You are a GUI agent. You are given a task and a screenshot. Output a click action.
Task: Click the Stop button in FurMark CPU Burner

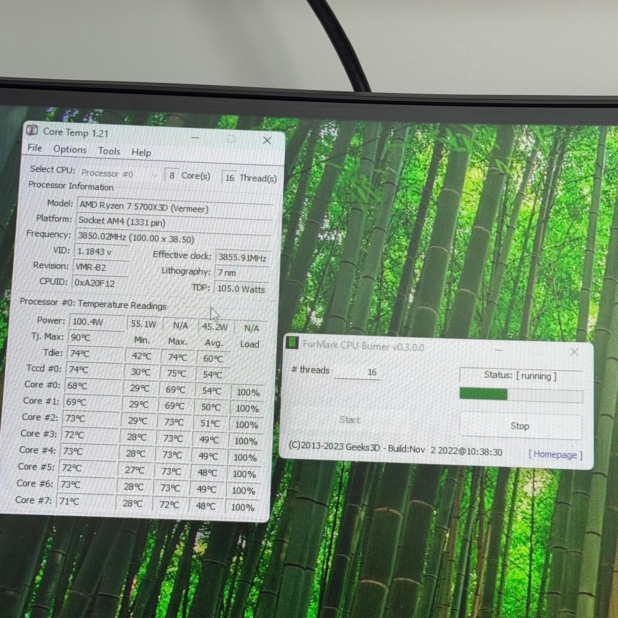click(x=521, y=426)
